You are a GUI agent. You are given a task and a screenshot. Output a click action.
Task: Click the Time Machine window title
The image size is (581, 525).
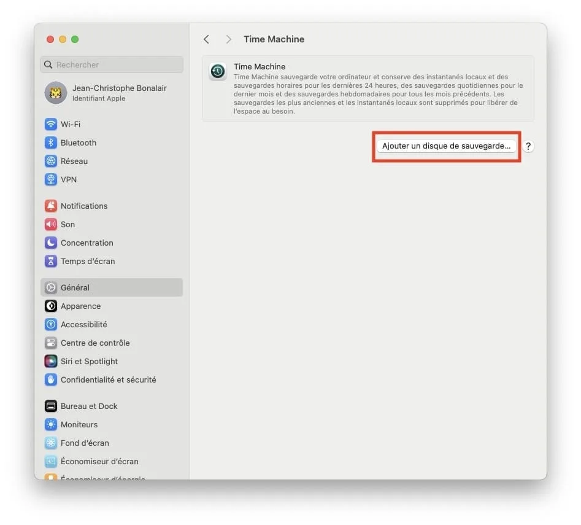(274, 39)
